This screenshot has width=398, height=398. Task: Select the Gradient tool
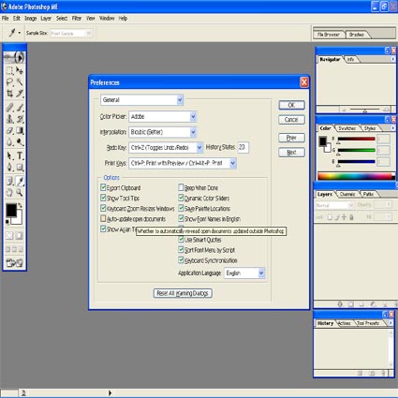[x=20, y=130]
